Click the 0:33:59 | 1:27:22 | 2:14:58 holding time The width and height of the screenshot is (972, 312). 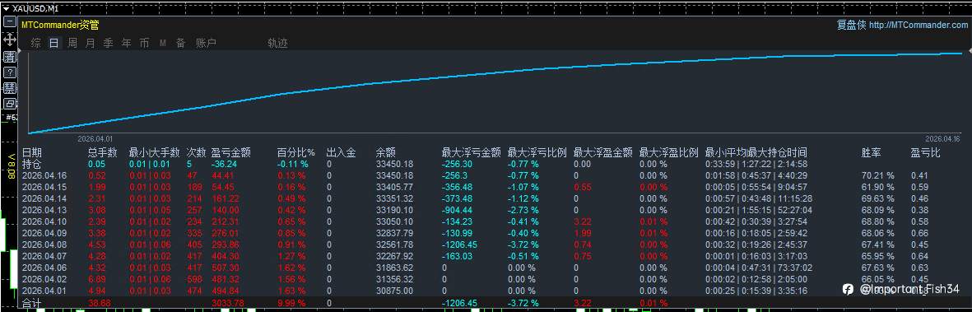pyautogui.click(x=756, y=165)
